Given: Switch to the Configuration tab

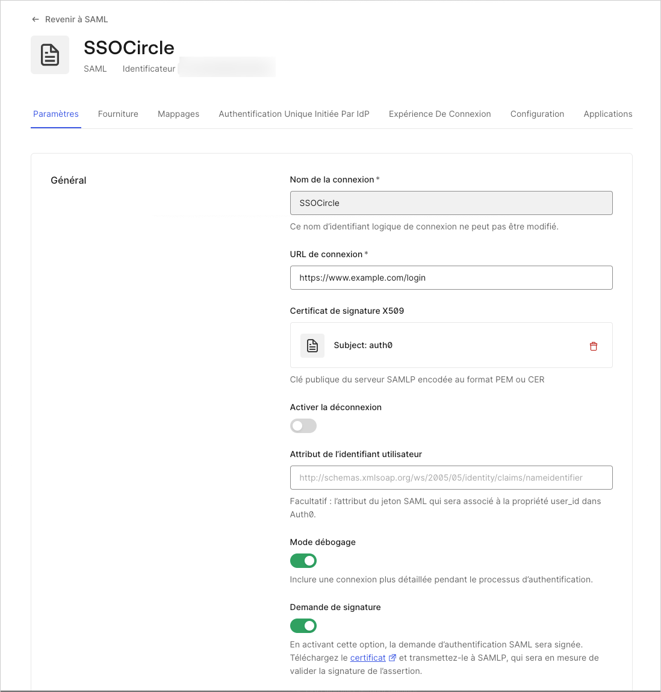Looking at the screenshot, I should (x=537, y=114).
